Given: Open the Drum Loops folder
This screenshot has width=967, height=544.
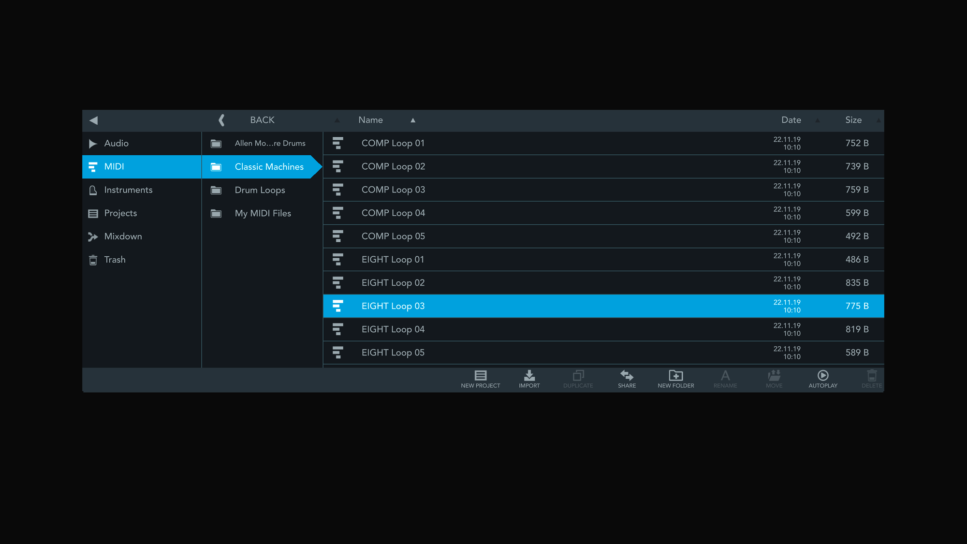Looking at the screenshot, I should [x=260, y=190].
